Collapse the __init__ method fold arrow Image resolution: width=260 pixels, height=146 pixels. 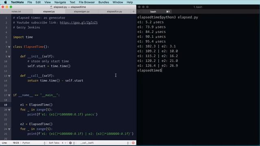point(9,57)
